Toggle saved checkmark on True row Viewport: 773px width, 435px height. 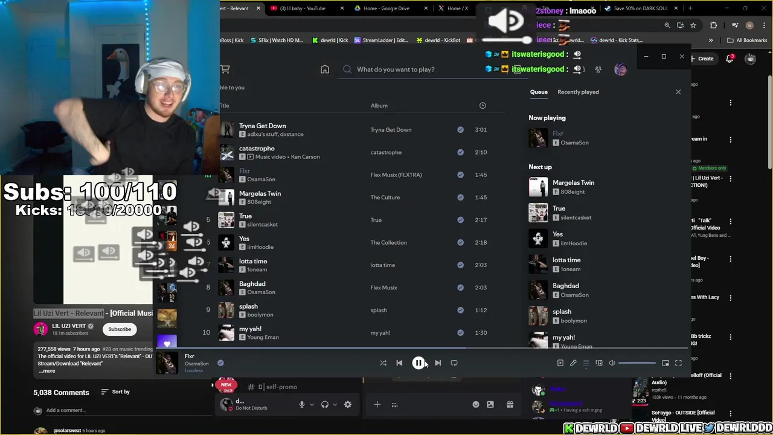[x=461, y=220]
